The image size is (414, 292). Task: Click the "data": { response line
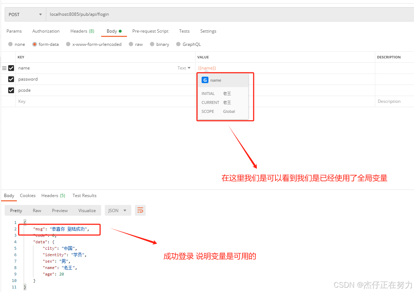tap(44, 242)
